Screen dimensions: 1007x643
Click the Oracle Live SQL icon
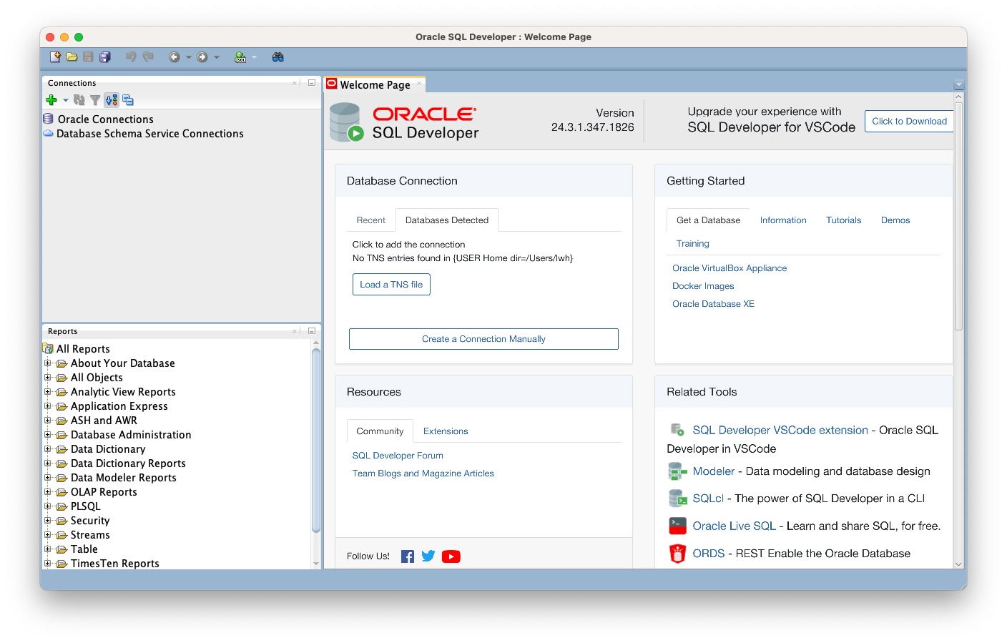[x=677, y=526]
